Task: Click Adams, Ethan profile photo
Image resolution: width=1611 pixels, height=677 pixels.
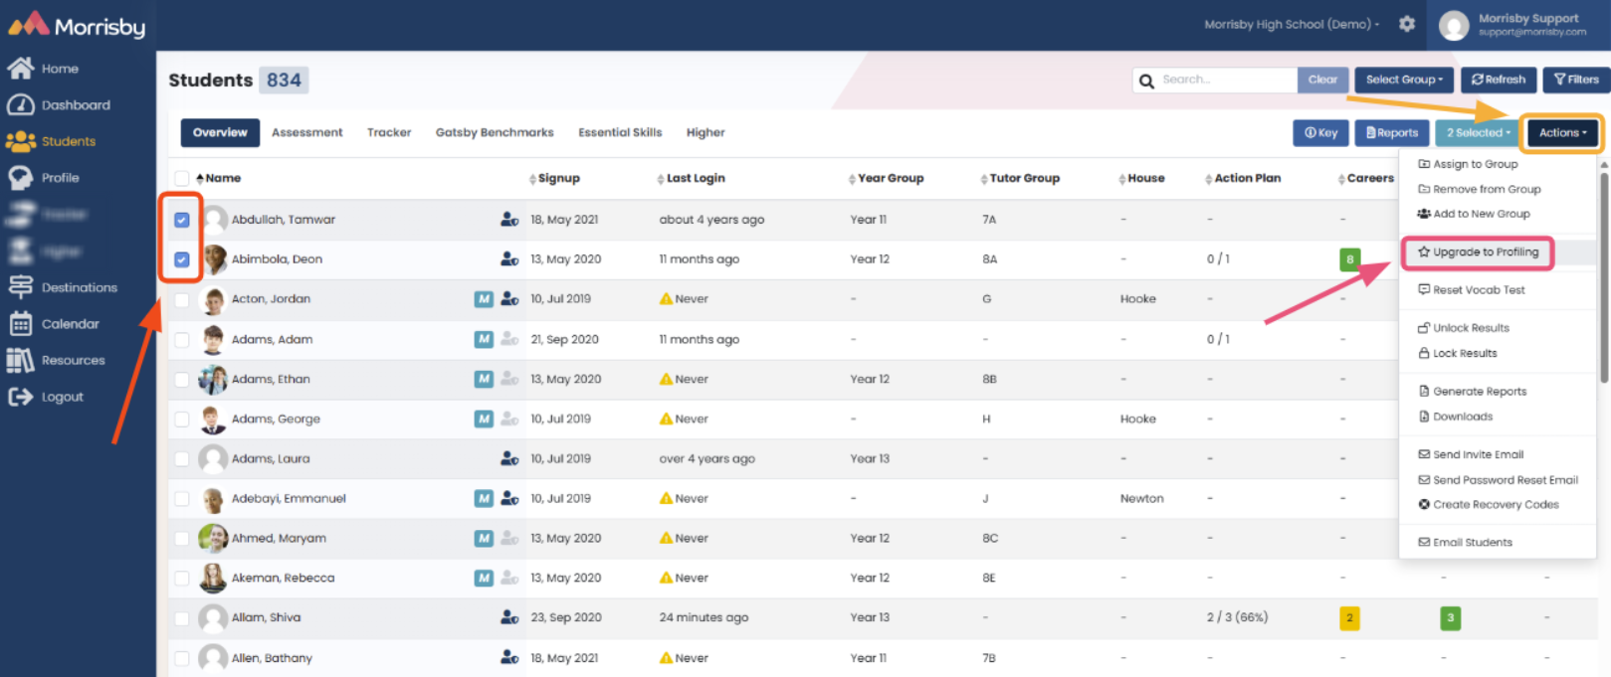Action: pos(213,379)
